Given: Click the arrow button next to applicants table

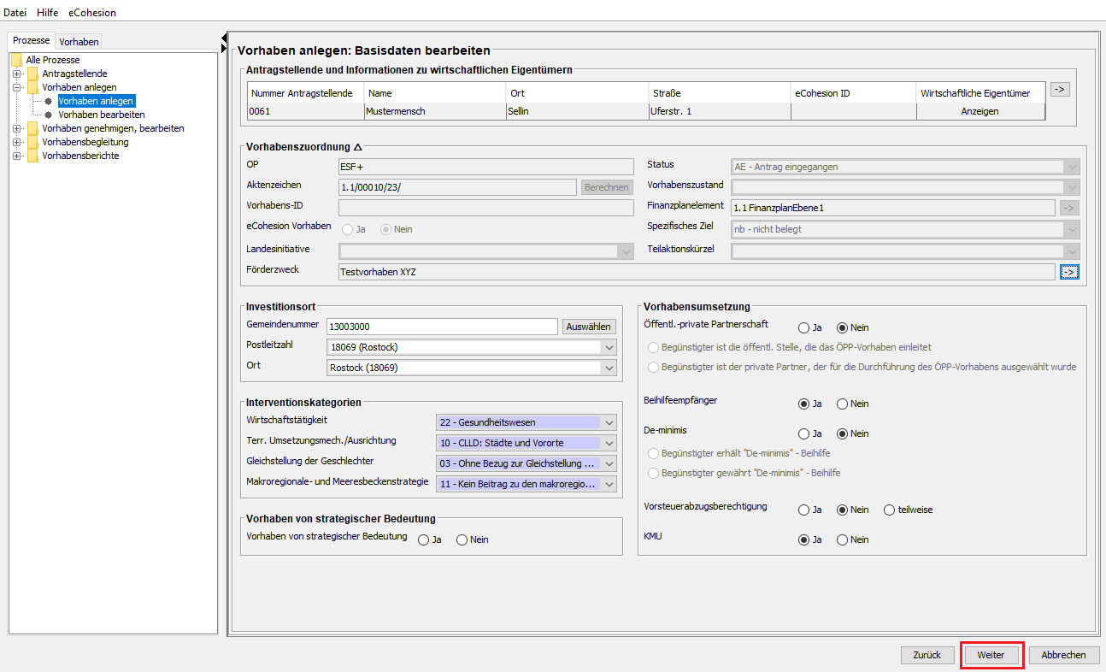Looking at the screenshot, I should (1060, 90).
